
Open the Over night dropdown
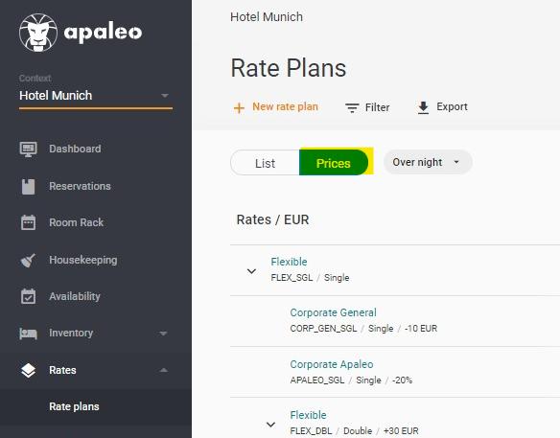pos(428,162)
